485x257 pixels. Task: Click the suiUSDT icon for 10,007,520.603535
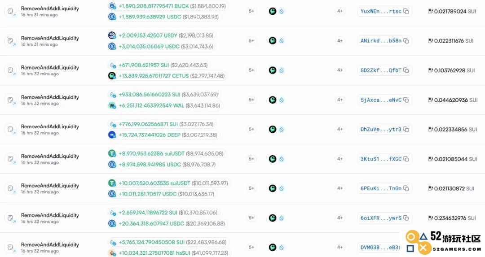(112, 183)
